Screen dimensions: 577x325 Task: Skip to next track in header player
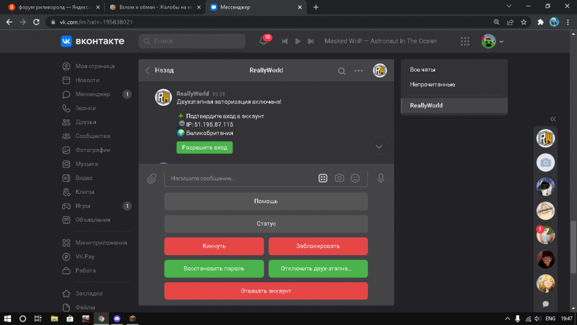tap(311, 41)
